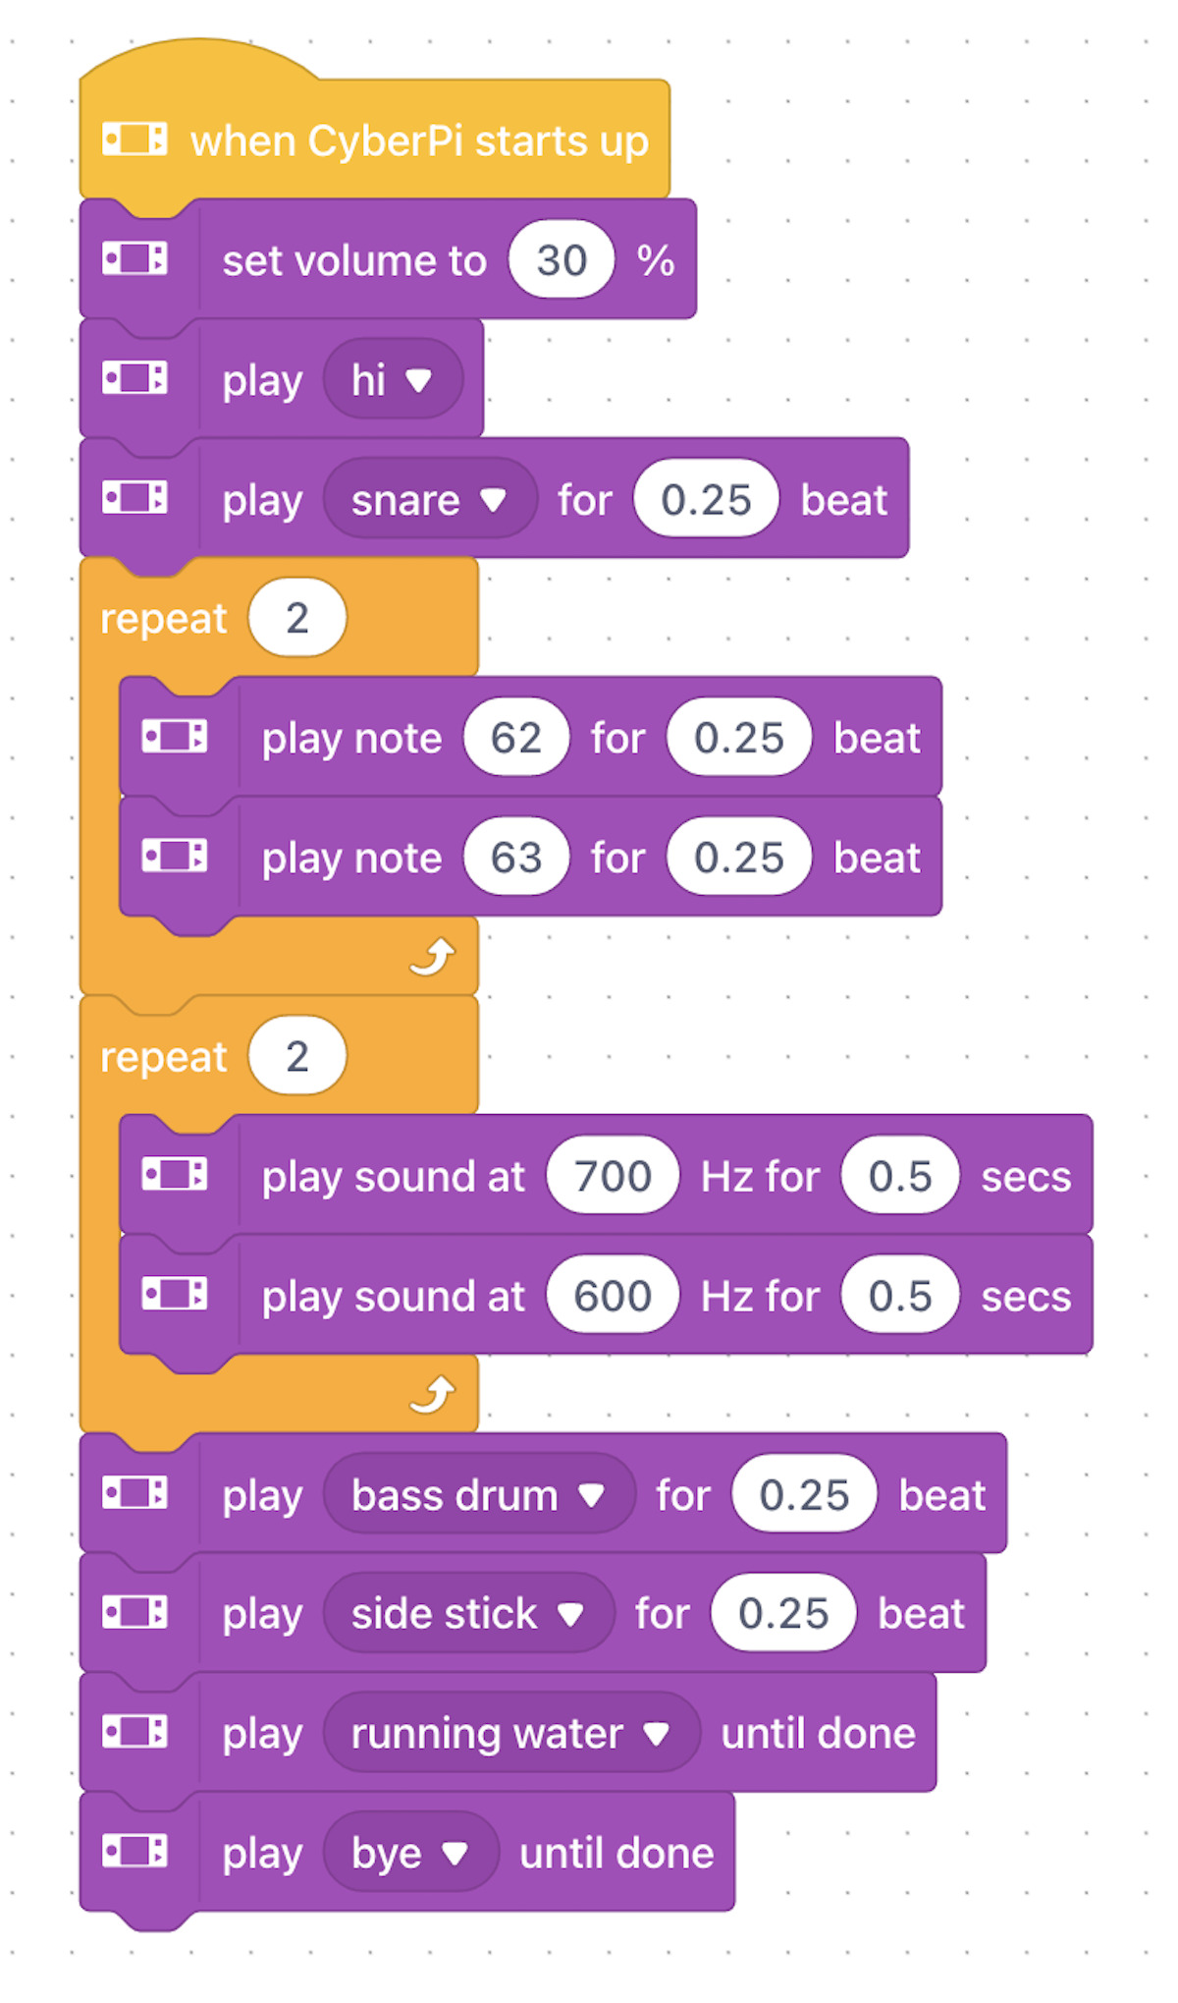Image resolution: width=1178 pixels, height=2003 pixels.
Task: Edit note value 63
Action: pos(516,858)
